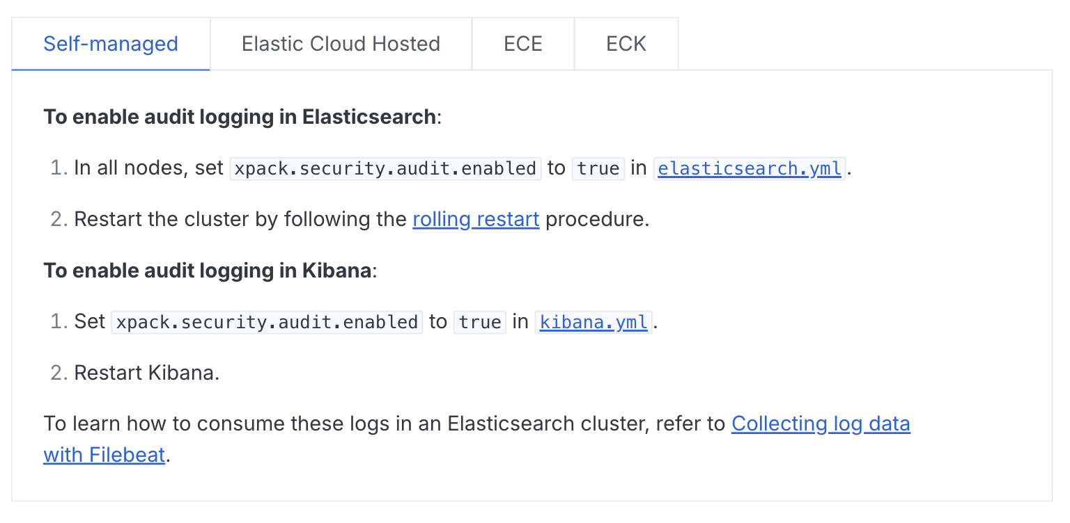Open the ECE tab

pyautogui.click(x=522, y=44)
